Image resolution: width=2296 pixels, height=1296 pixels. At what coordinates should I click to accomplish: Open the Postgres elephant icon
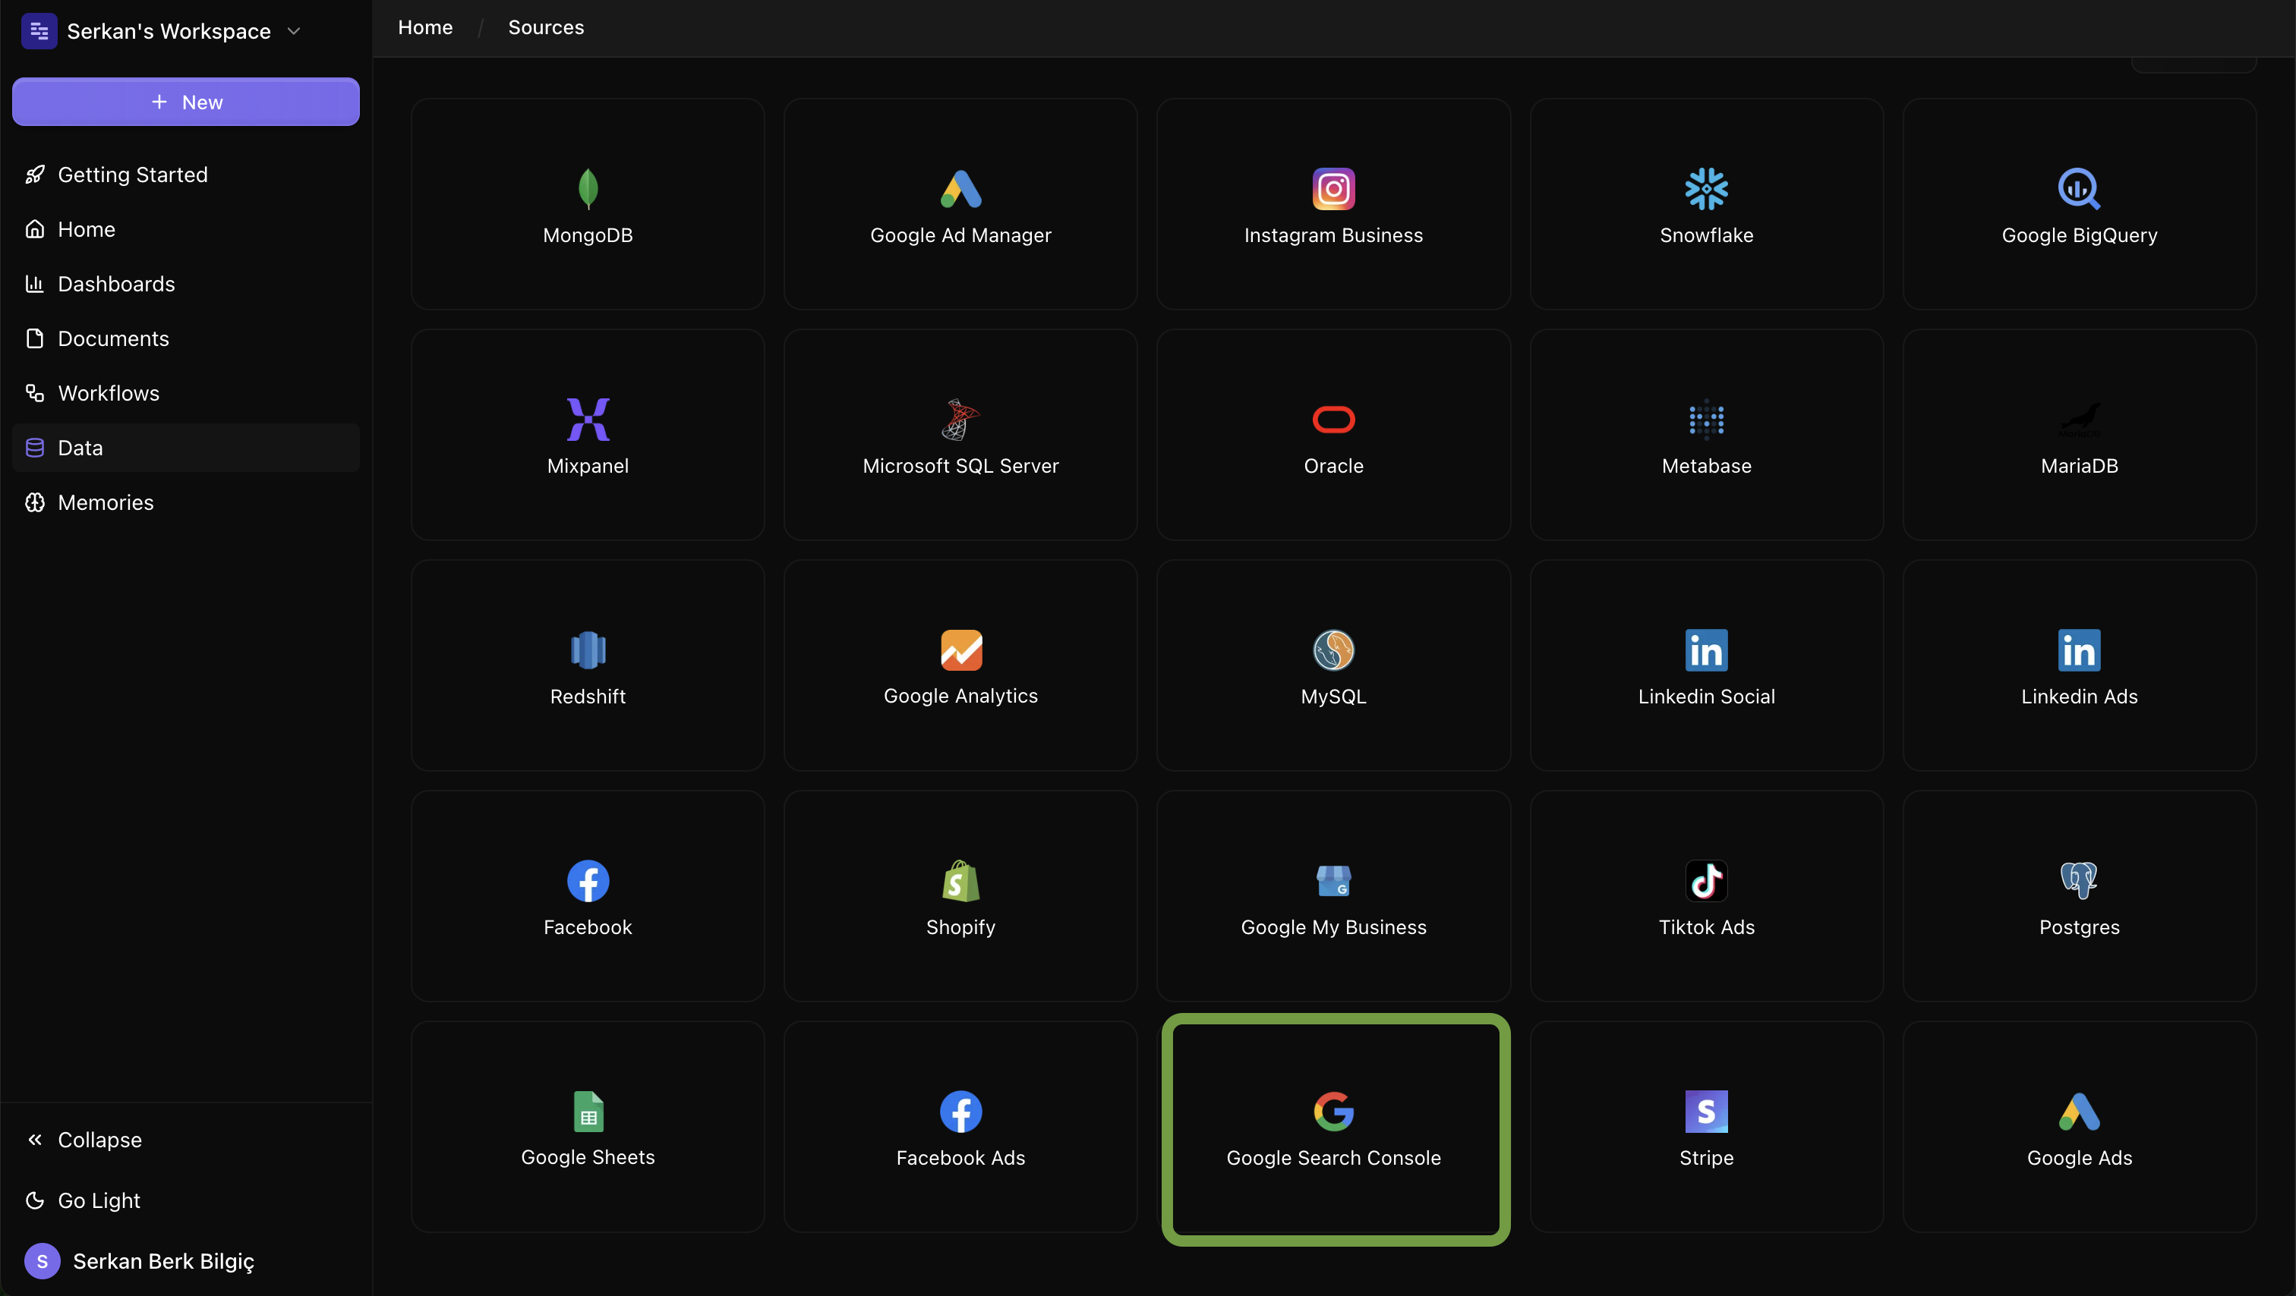click(x=2079, y=880)
